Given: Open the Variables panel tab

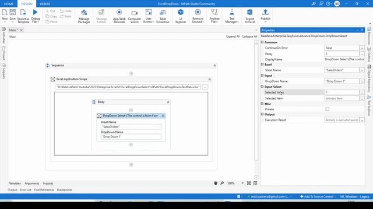Looking at the screenshot, I should point(15,183).
